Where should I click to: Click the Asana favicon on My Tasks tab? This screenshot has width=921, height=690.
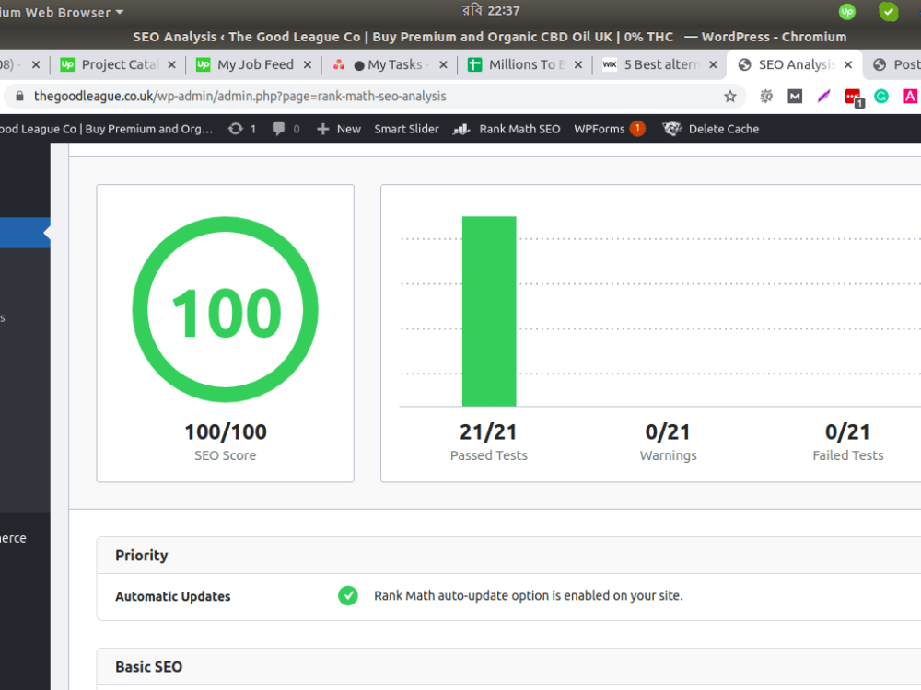coord(339,64)
